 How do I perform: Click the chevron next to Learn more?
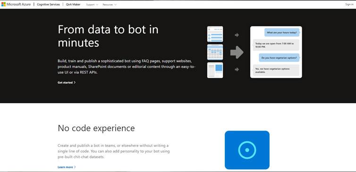(x=75, y=167)
